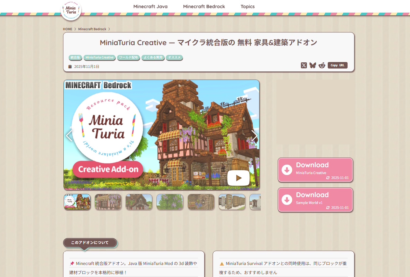The width and height of the screenshot is (410, 277).
Task: Share the page on X
Action: point(304,65)
